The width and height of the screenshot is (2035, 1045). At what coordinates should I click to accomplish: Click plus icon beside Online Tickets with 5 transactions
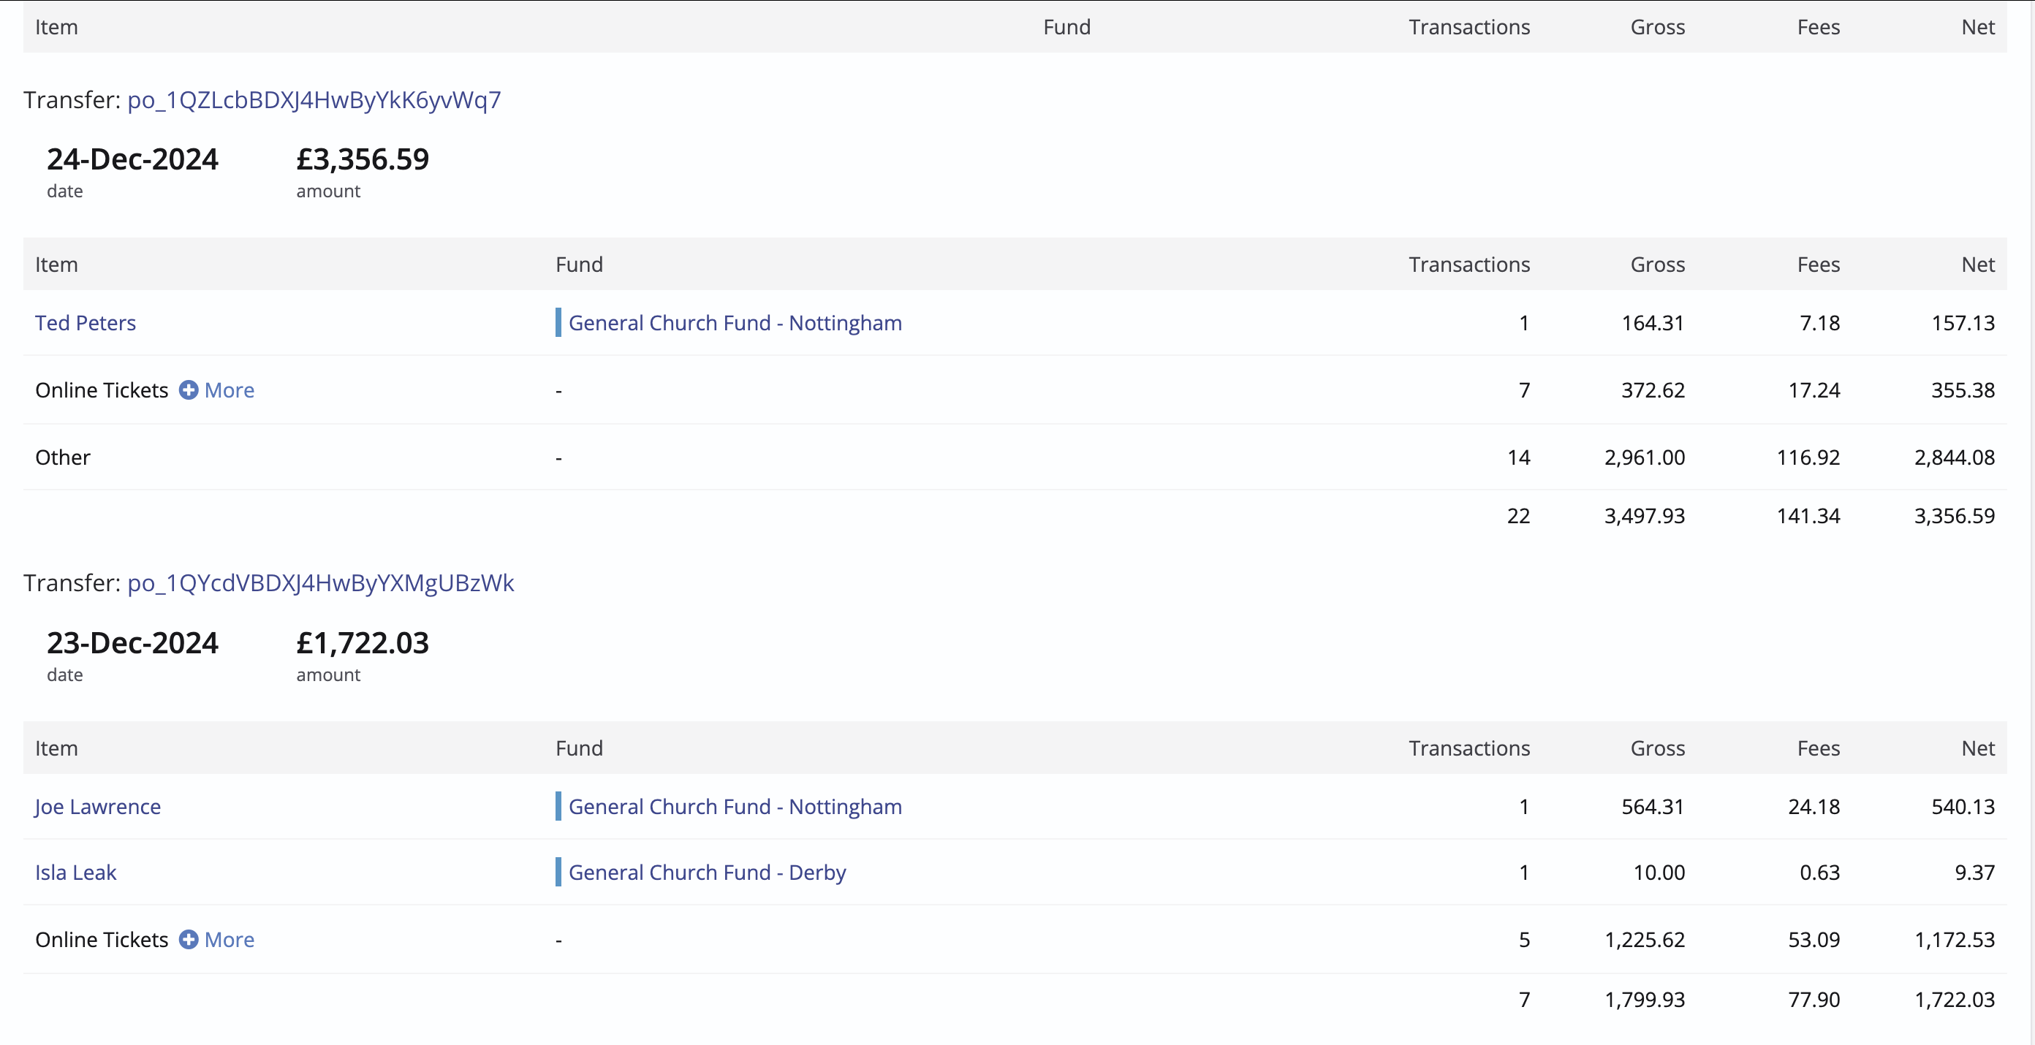[188, 939]
